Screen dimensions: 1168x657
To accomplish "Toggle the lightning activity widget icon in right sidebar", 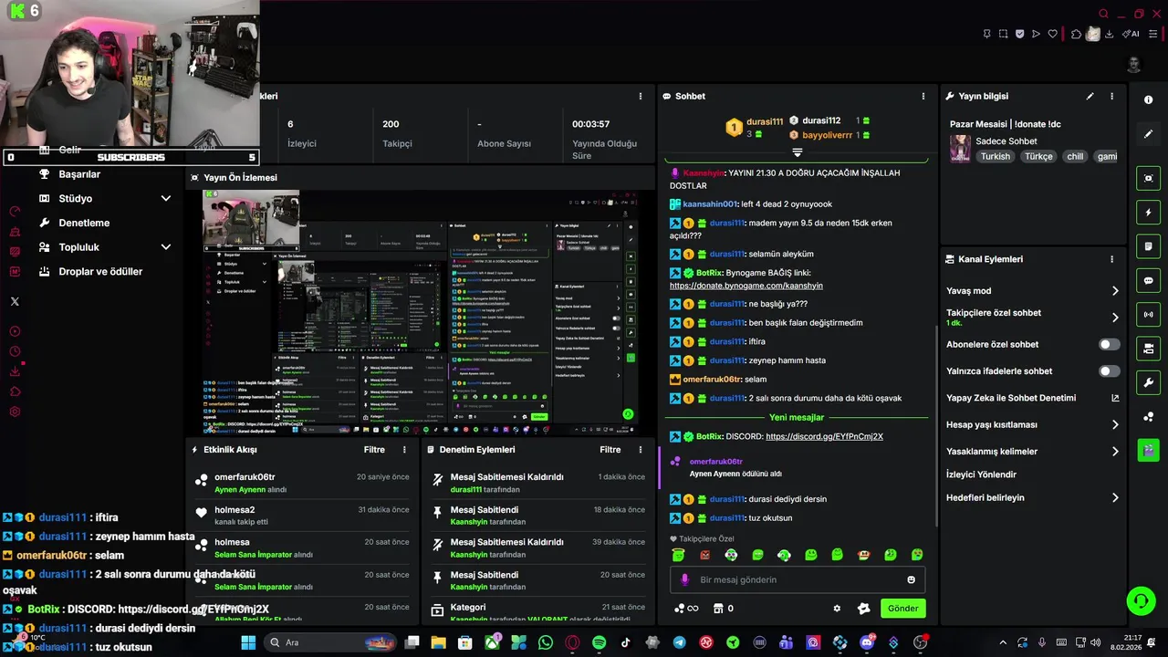I will [x=1148, y=213].
